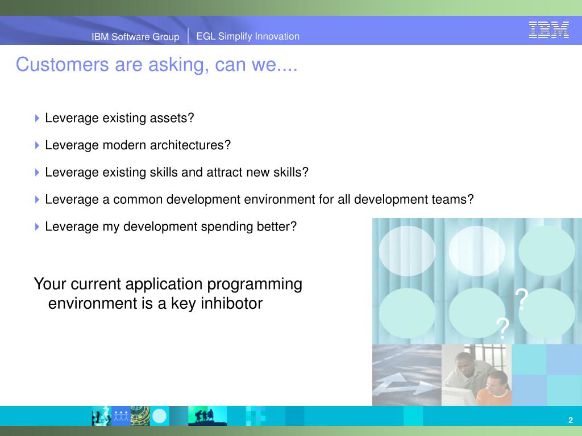The width and height of the screenshot is (582, 436).
Task: Click the road arrows photo tile
Action: 407,375
